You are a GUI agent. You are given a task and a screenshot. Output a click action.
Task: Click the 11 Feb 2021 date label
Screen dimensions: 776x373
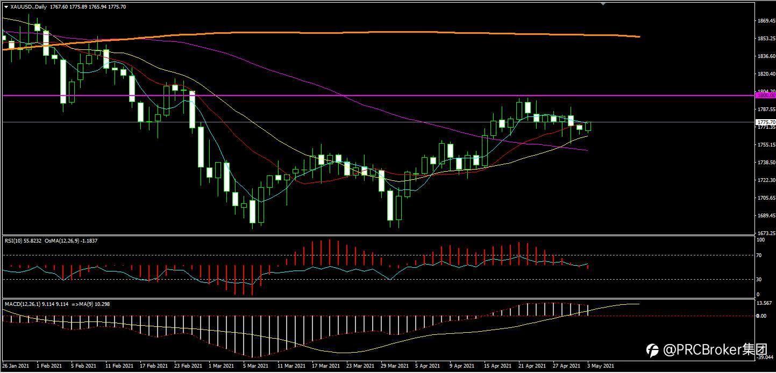(x=119, y=365)
